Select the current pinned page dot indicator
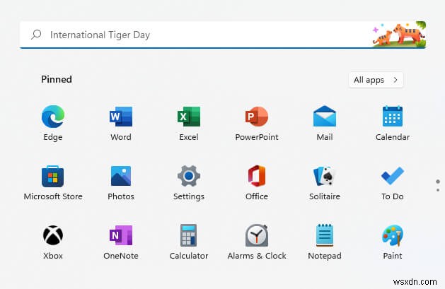Viewport: 445px width, 289px height. (438, 182)
